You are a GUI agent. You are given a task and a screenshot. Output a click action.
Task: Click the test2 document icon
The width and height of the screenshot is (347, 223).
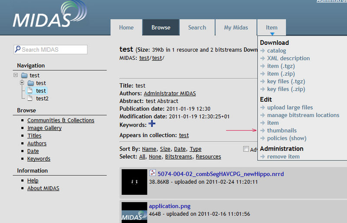coord(30,98)
